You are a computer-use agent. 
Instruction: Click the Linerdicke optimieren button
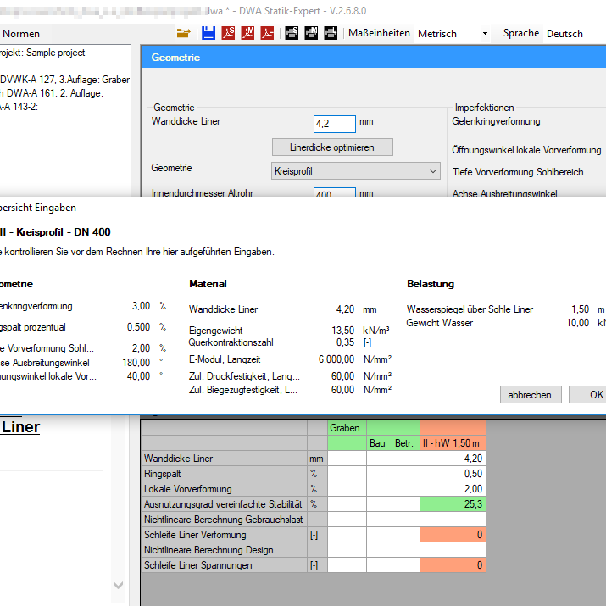(x=334, y=147)
